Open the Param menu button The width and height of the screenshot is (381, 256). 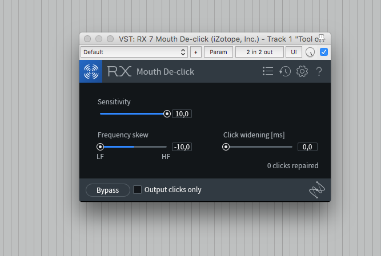(x=218, y=52)
